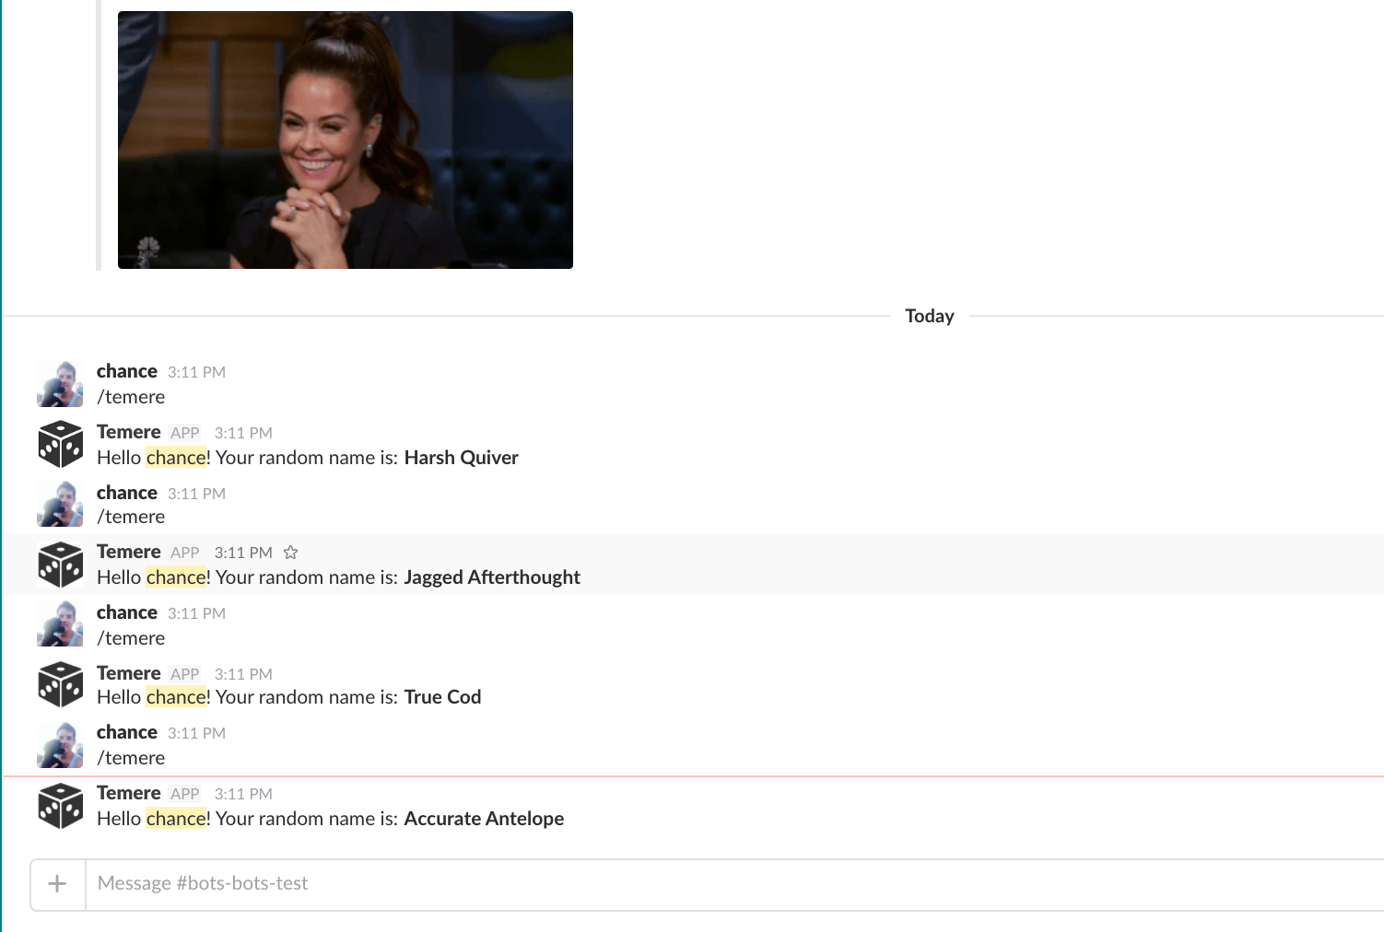Image resolution: width=1384 pixels, height=932 pixels.
Task: Click the last '/temere' command text
Action: pos(131,758)
